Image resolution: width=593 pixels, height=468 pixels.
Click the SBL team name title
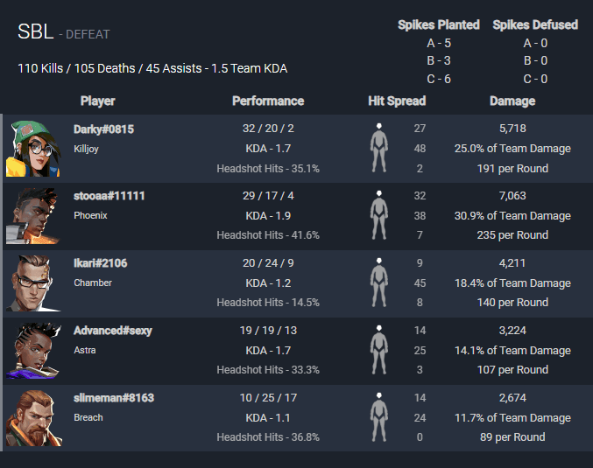coord(36,31)
